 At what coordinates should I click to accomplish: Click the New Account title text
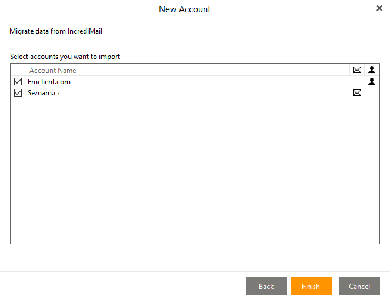point(185,9)
